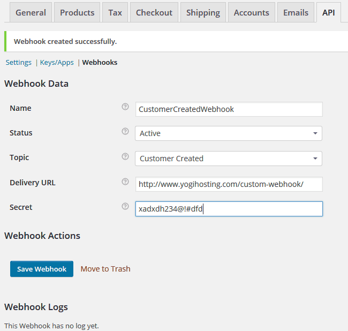348x331 pixels.
Task: Open the Shipping settings tab
Action: (x=203, y=12)
